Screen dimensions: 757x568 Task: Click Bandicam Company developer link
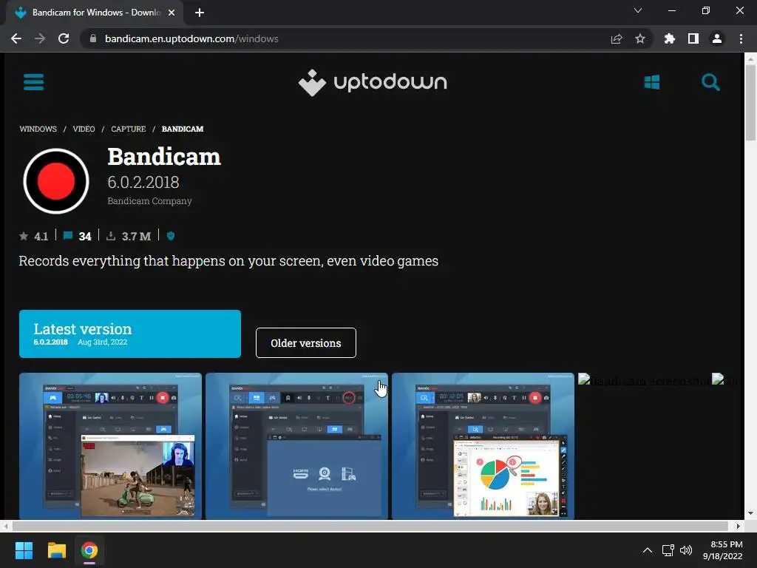click(x=149, y=201)
